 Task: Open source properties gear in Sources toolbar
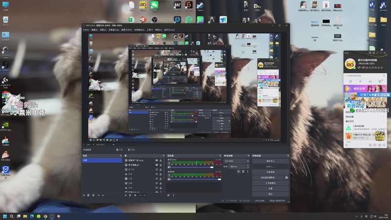135,195
